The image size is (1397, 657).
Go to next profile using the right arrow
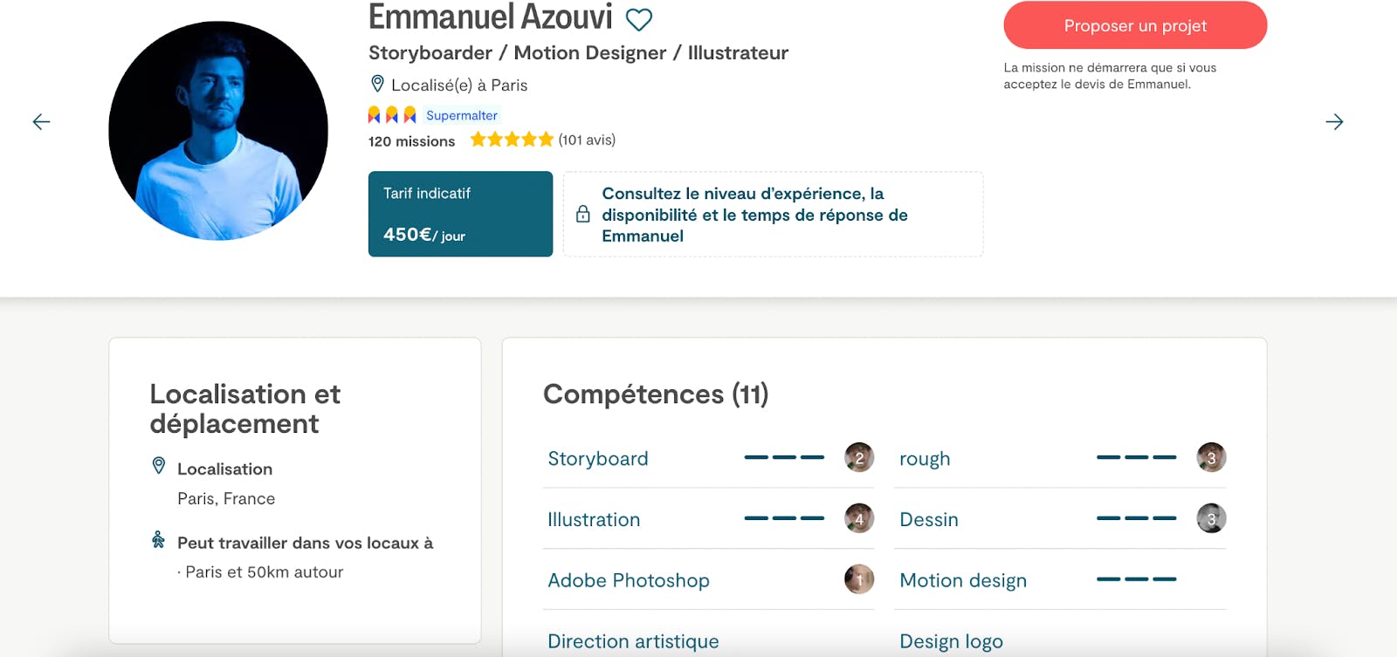coord(1335,122)
